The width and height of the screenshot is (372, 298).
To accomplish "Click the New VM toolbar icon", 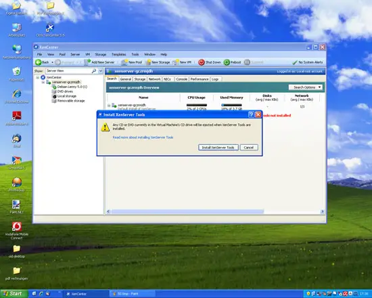I will click(x=176, y=62).
